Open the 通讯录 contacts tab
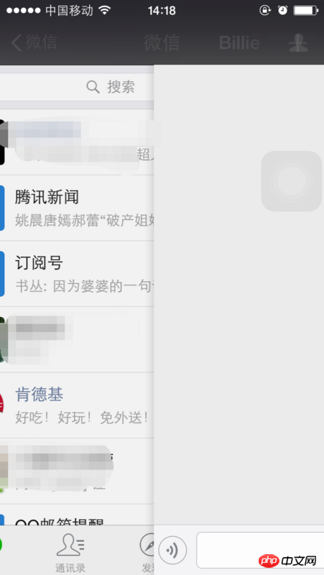Viewport: 324px width, 575px height. pyautogui.click(x=70, y=553)
